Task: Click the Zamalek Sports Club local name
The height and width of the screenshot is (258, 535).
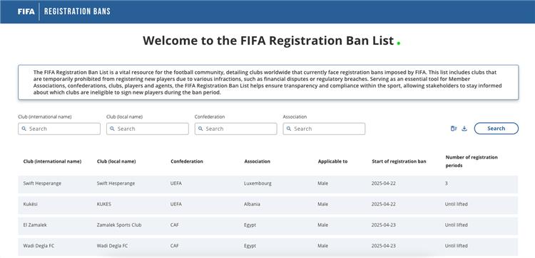Action: [x=119, y=225]
